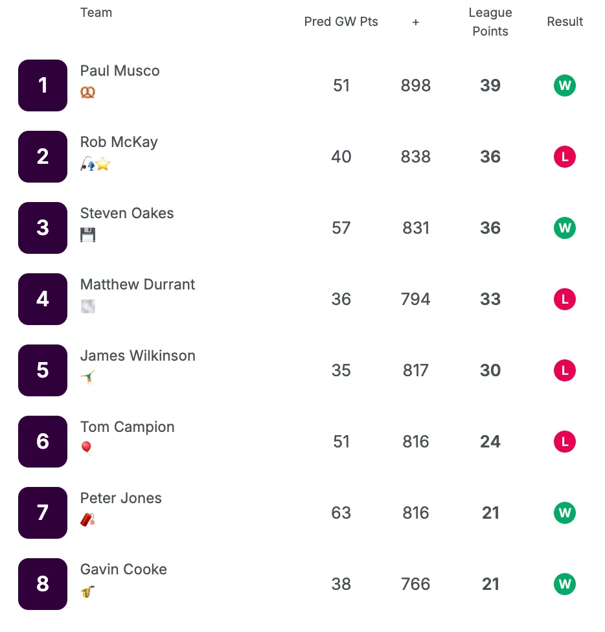The image size is (605, 632).
Task: Click the pretzel emoji under Paul Musco
Action: (x=87, y=93)
